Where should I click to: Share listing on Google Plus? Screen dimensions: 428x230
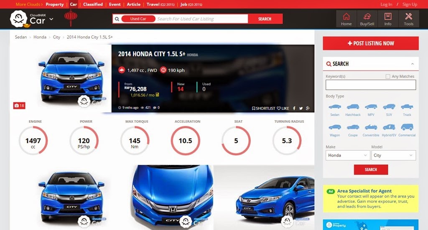[x=308, y=108]
